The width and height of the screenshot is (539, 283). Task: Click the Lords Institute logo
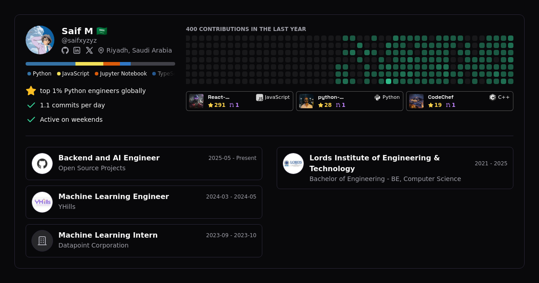[293, 164]
